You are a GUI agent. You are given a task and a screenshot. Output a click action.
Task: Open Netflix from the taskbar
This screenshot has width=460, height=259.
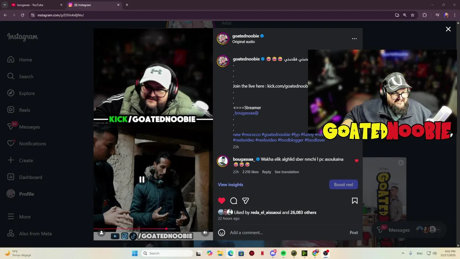pyautogui.click(x=262, y=253)
